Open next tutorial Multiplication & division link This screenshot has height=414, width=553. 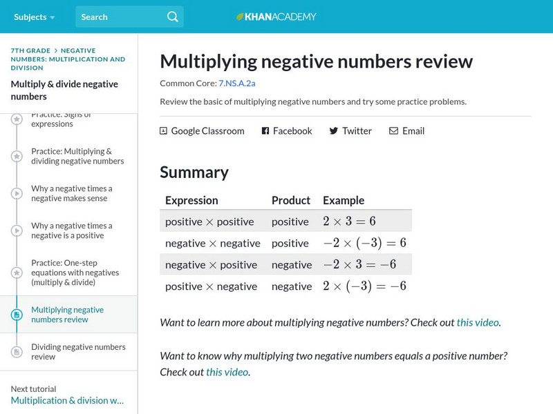pos(67,400)
